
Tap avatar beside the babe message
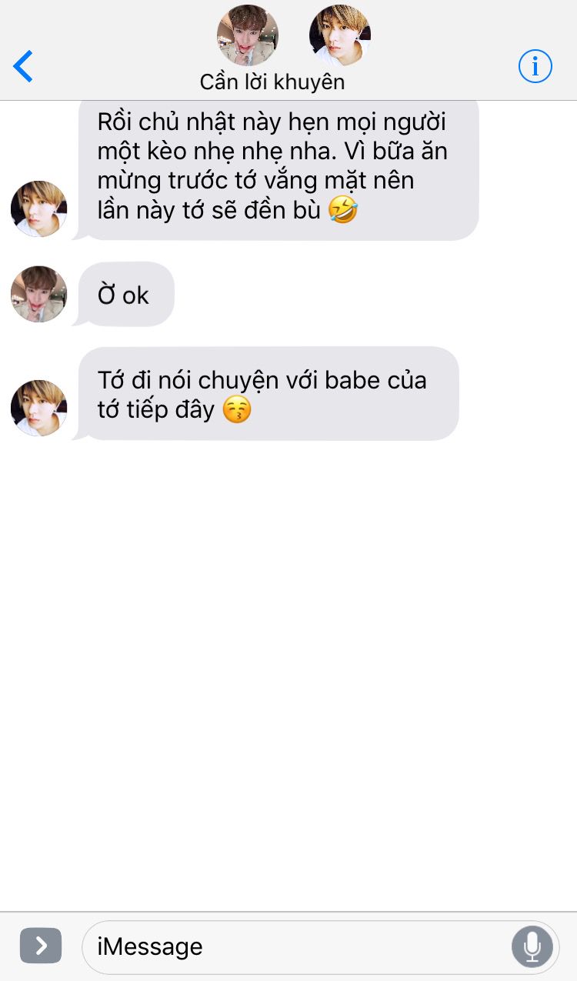[x=38, y=408]
